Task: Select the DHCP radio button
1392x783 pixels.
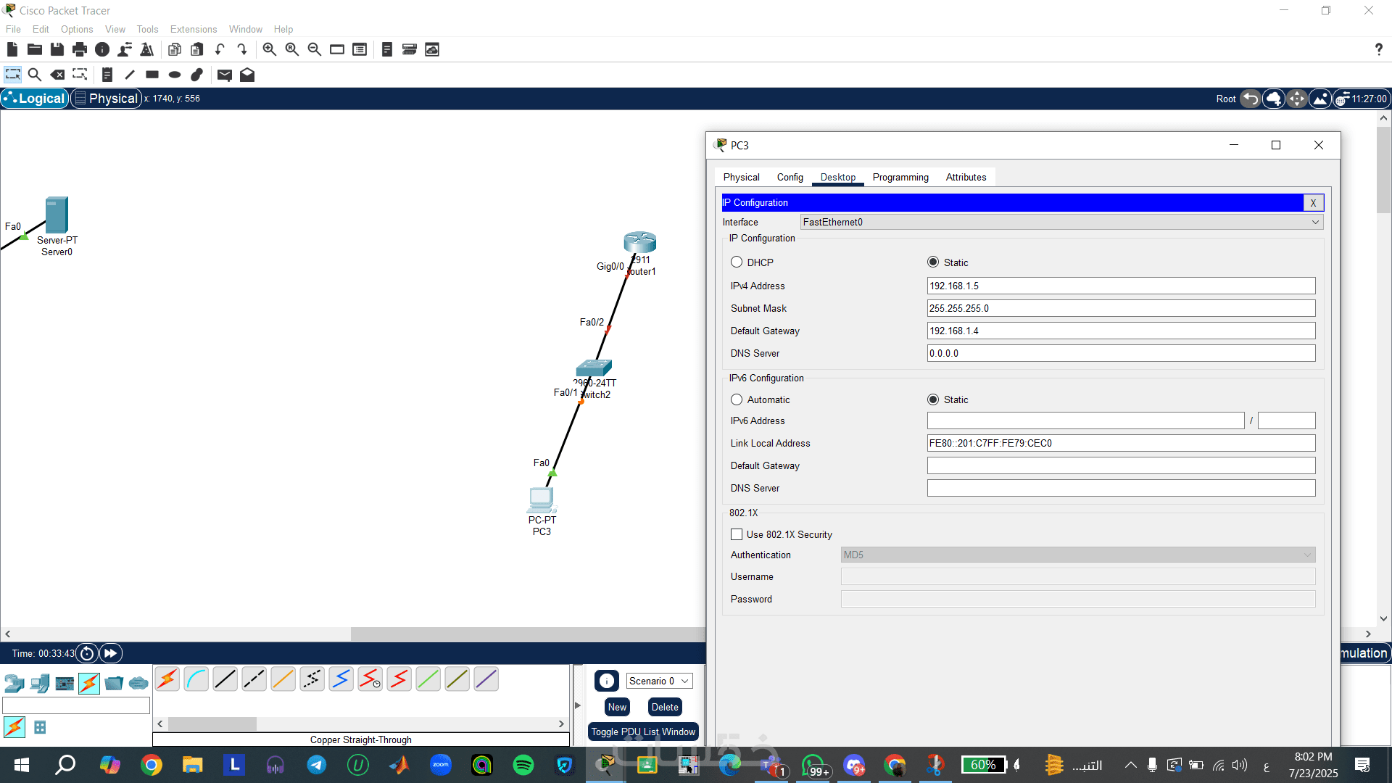Action: (737, 262)
